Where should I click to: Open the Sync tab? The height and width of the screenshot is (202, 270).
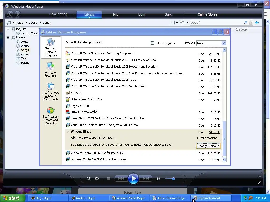coord(168,14)
